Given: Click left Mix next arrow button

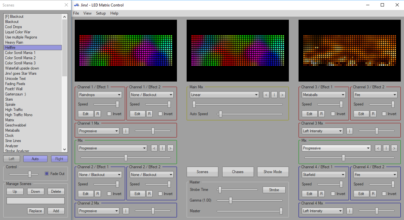Looking at the screenshot, I should coord(170,148).
